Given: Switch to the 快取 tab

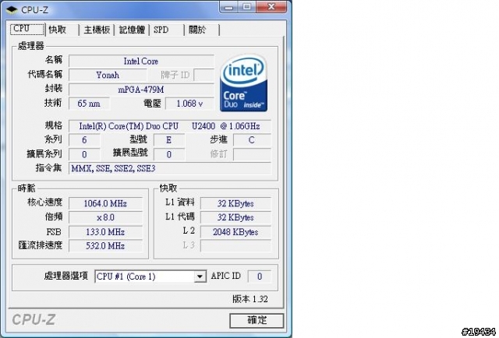Looking at the screenshot, I should coord(62,30).
